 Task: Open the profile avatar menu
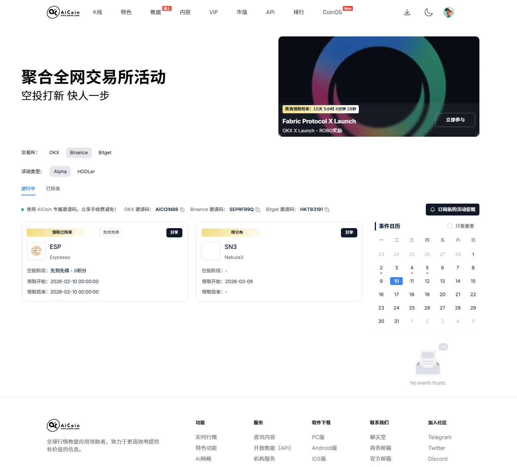point(449,12)
